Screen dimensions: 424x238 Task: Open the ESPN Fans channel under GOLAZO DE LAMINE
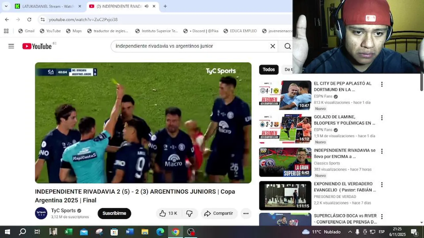click(323, 130)
